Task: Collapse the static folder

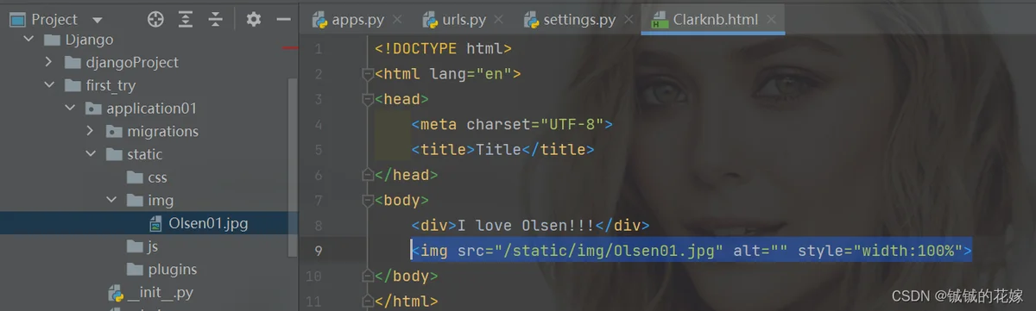Action: point(91,154)
